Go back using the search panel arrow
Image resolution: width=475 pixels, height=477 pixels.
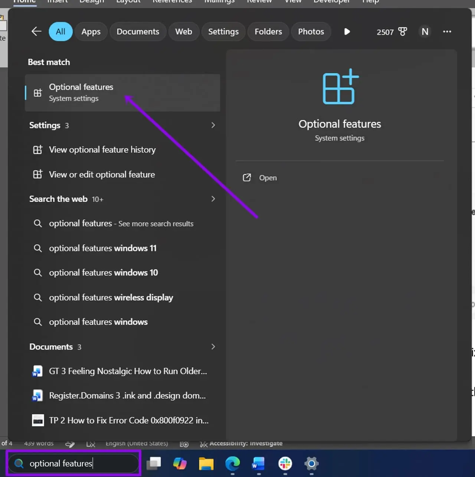(x=36, y=32)
